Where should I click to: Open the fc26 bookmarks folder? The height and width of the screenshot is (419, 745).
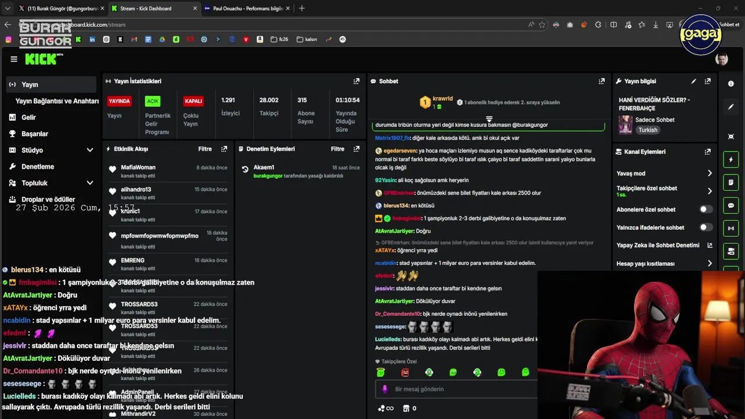click(x=279, y=40)
